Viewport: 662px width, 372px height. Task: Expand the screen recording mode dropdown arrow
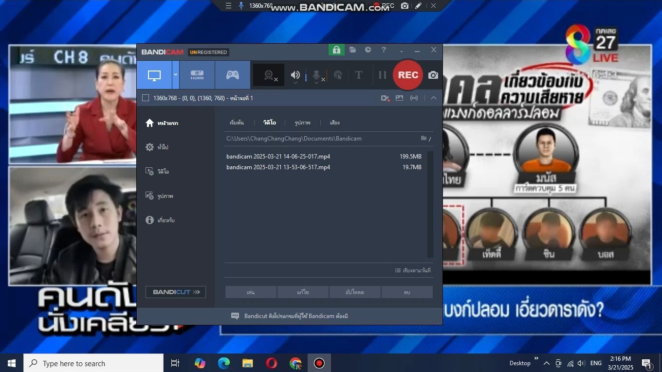click(176, 75)
